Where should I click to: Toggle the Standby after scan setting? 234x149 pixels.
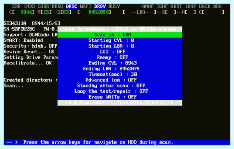(x=120, y=86)
